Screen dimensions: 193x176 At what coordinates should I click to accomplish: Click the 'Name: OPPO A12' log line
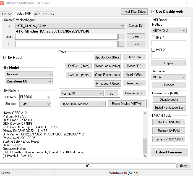[x=15, y=113]
